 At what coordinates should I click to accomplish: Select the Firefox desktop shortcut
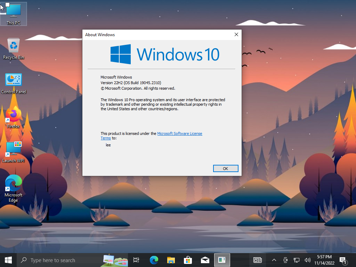pyautogui.click(x=14, y=118)
